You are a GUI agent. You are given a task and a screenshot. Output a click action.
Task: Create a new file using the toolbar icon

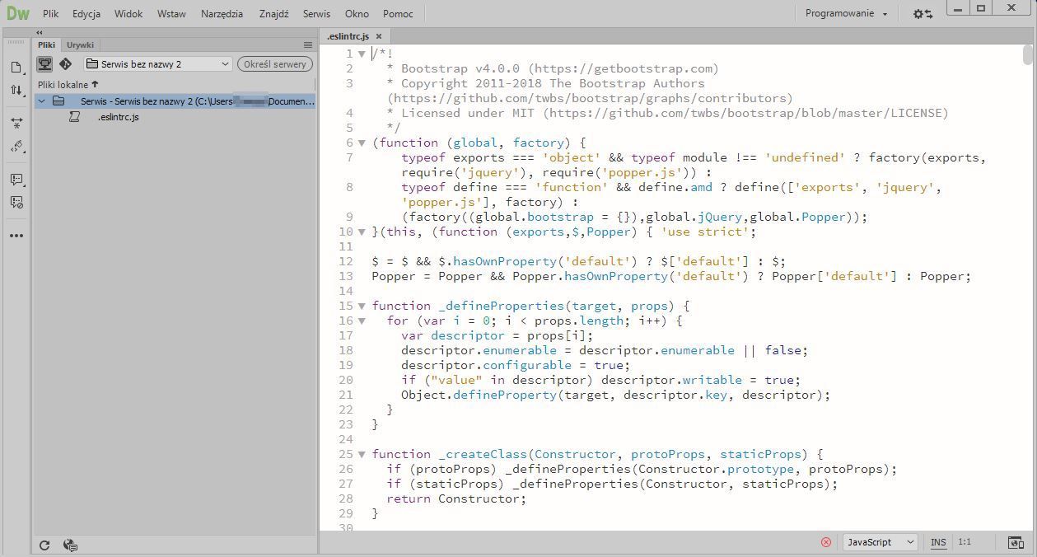[x=18, y=65]
